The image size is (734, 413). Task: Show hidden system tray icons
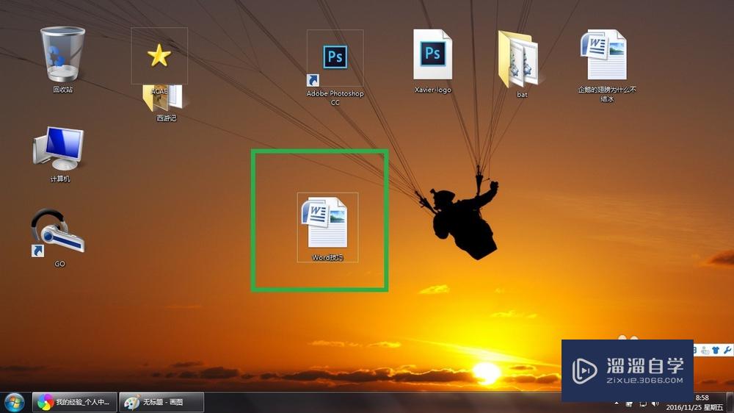click(617, 403)
